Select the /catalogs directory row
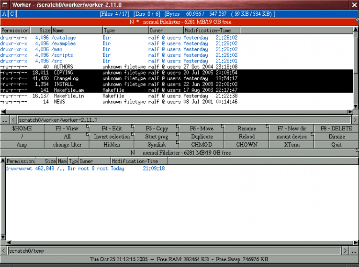 [x=176, y=38]
